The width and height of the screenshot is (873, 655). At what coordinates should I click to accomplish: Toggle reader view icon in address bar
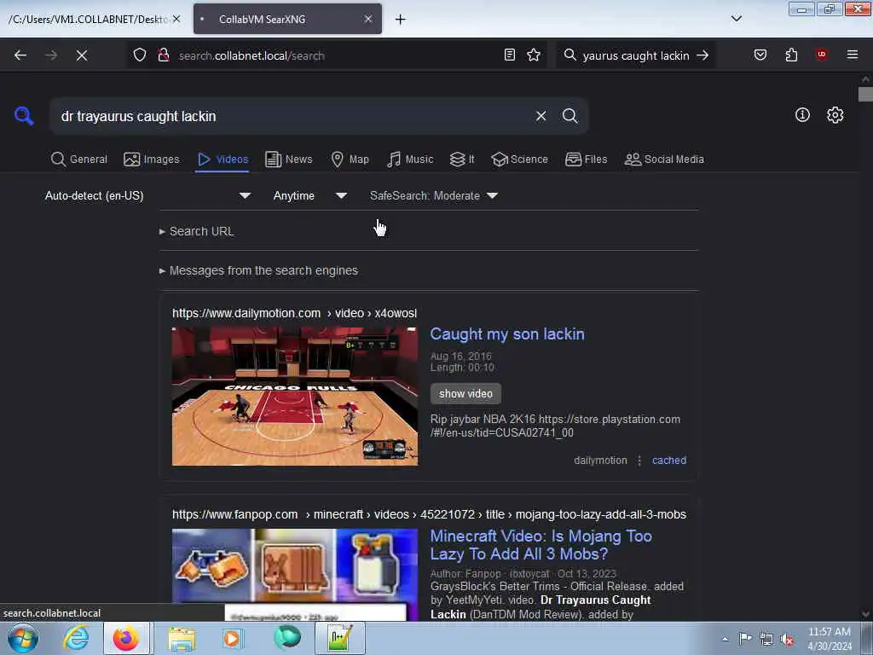point(510,55)
